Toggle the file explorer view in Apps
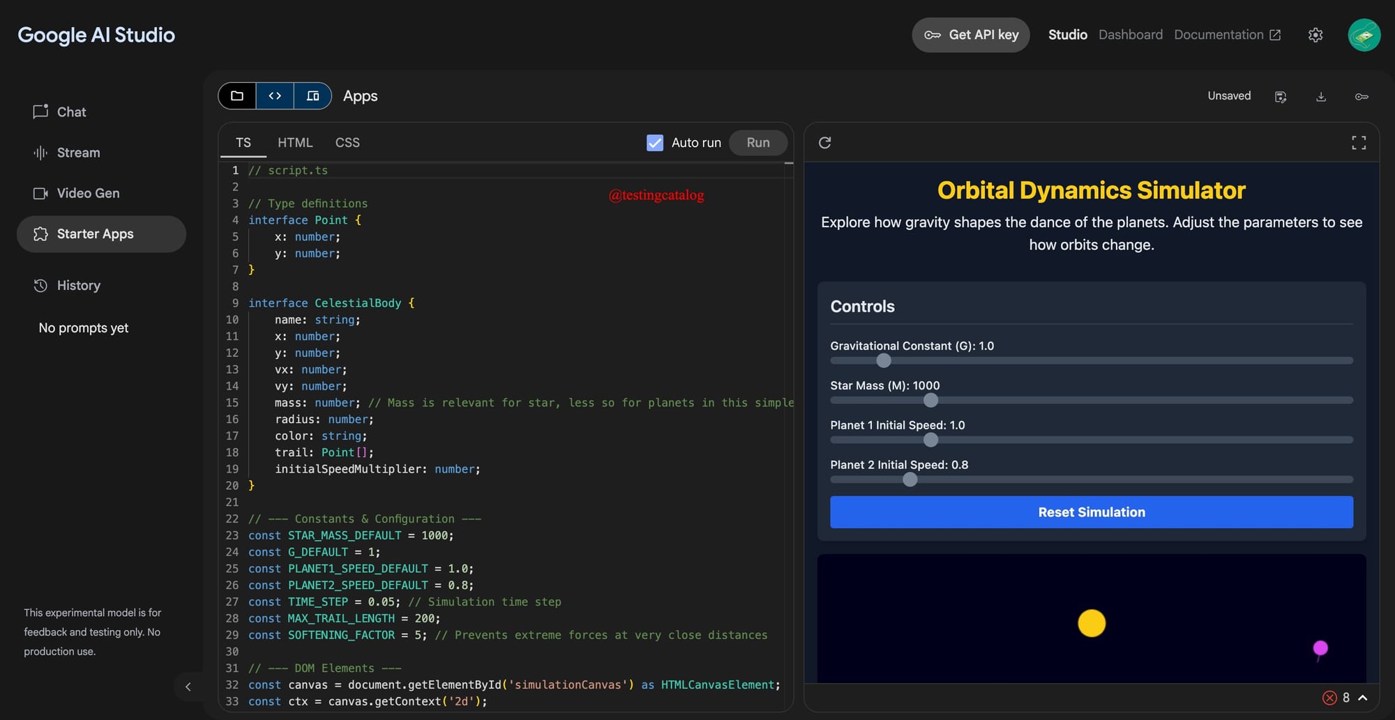 tap(237, 95)
